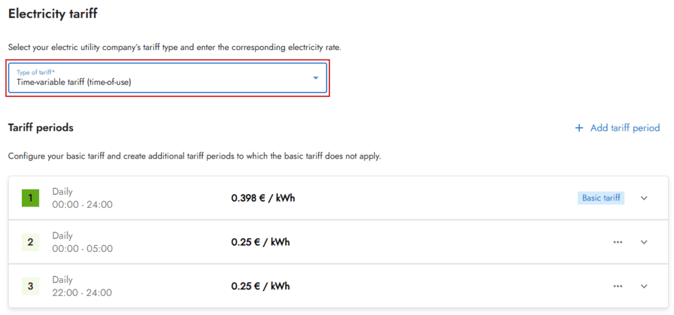The image size is (674, 315).
Task: Open the three-dot menu for period 3
Action: click(x=617, y=286)
